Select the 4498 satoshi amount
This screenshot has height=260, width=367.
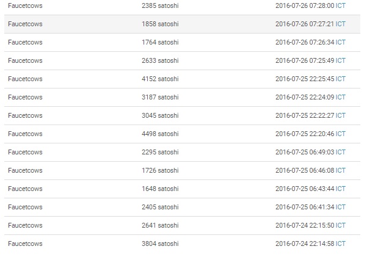click(x=160, y=134)
